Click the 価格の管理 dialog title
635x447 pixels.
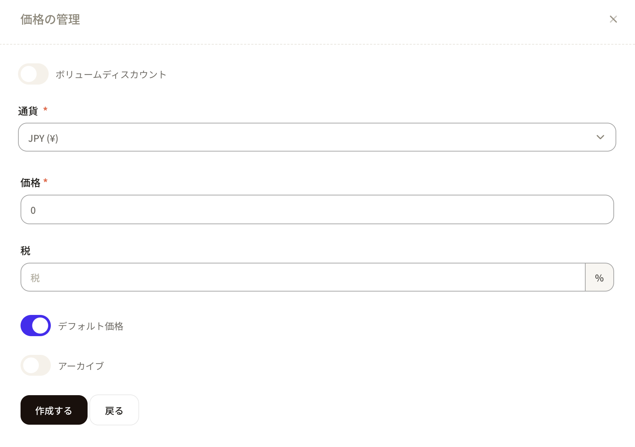[x=50, y=19]
